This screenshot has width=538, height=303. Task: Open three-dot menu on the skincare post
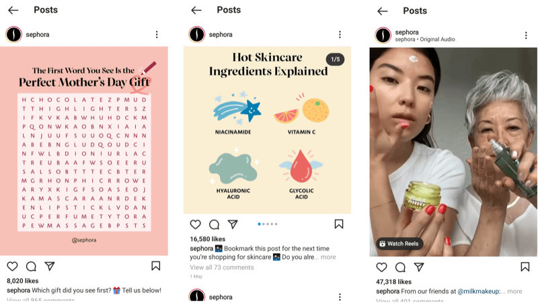(x=340, y=34)
